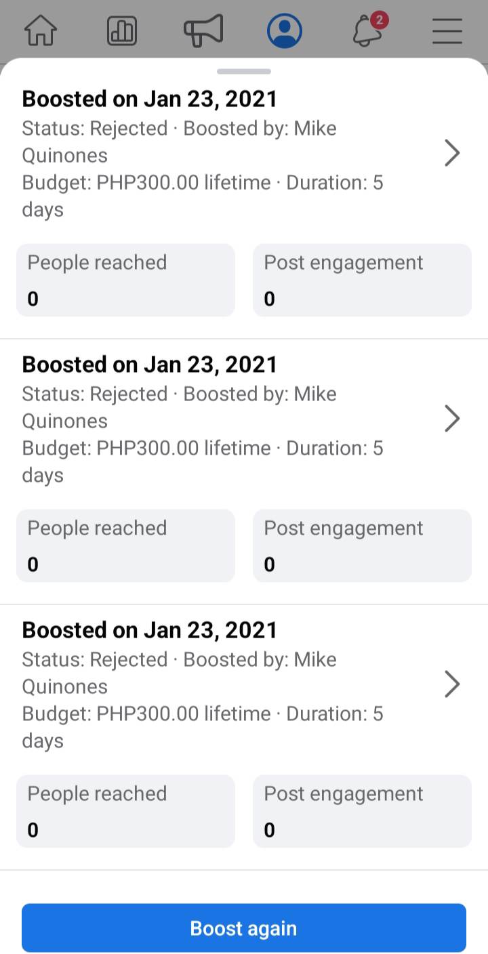Select first boost's Post engagement card
The width and height of the screenshot is (488, 954).
click(x=362, y=280)
